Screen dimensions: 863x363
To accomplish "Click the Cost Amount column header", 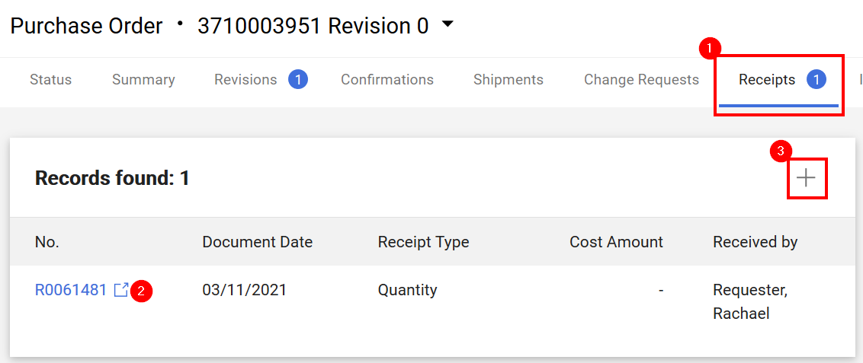I will point(617,242).
